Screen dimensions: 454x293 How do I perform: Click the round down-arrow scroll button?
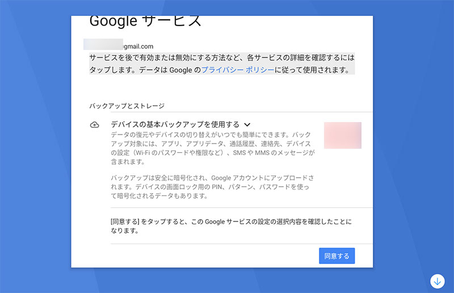pyautogui.click(x=437, y=281)
